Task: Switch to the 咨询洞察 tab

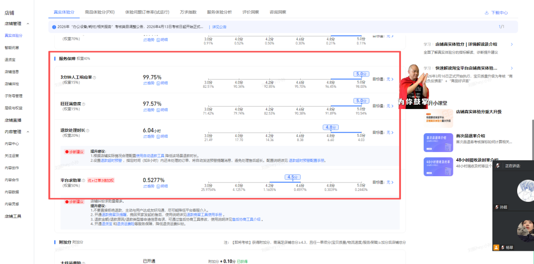Action: [x=278, y=12]
